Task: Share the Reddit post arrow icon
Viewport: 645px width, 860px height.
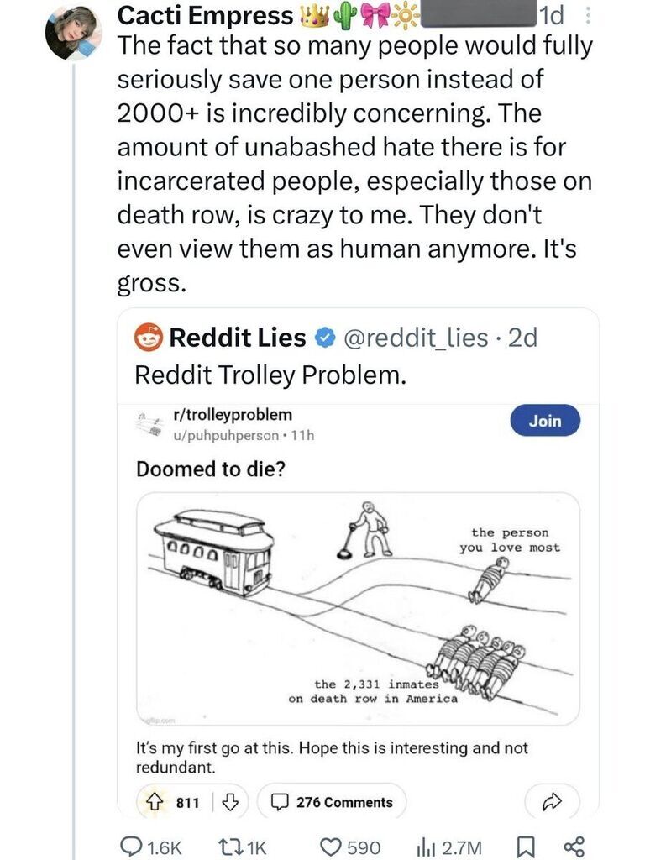Action: click(551, 802)
